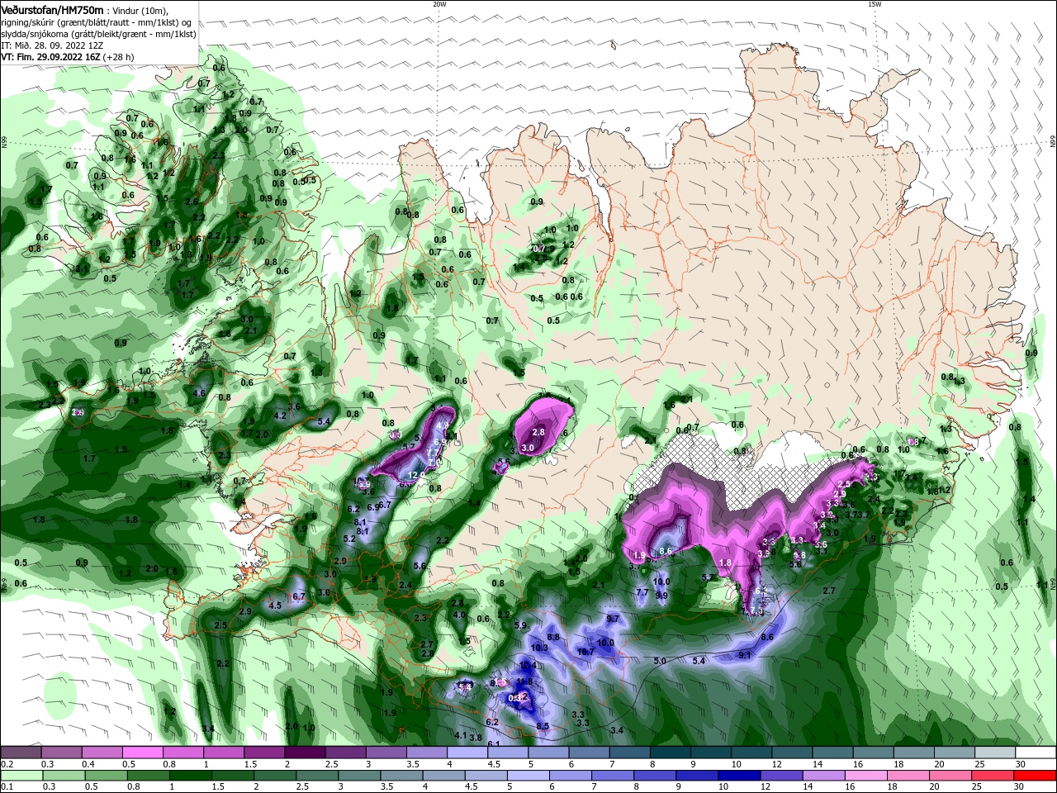
Task: Select the hot pink swatch in snow legend
Action: click(x=142, y=753)
